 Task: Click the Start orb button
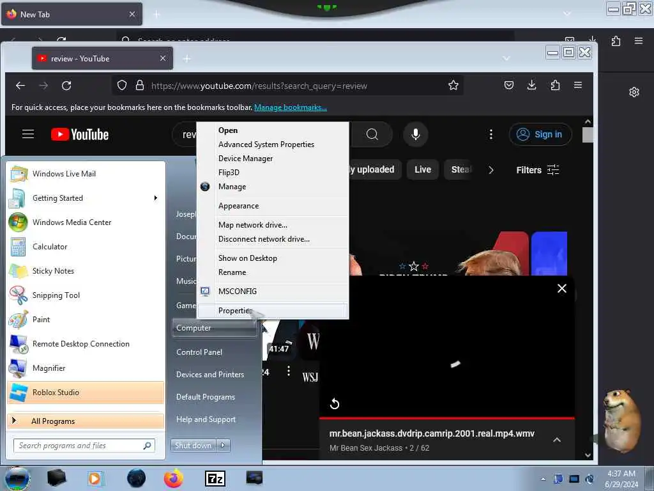click(17, 478)
